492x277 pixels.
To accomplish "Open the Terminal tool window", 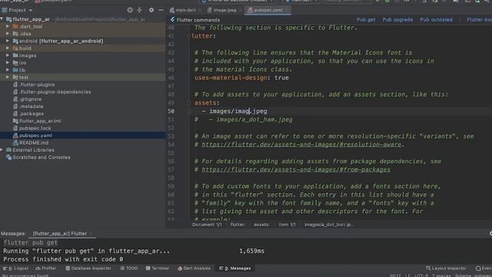I will coord(158,269).
